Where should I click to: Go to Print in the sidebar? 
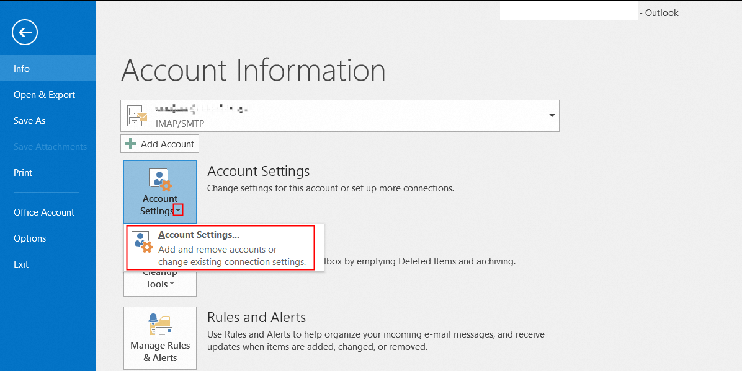(x=23, y=173)
